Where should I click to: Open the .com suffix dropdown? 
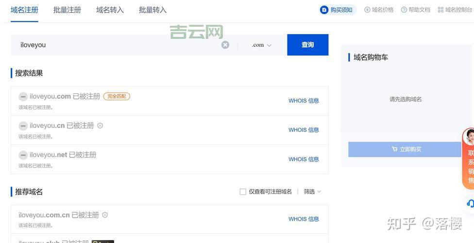[261, 45]
